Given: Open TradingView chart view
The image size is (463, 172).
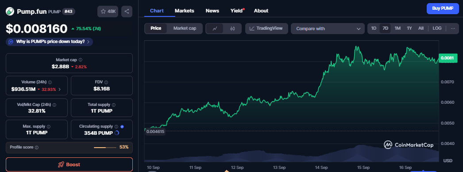Looking at the screenshot, I should 266,28.
